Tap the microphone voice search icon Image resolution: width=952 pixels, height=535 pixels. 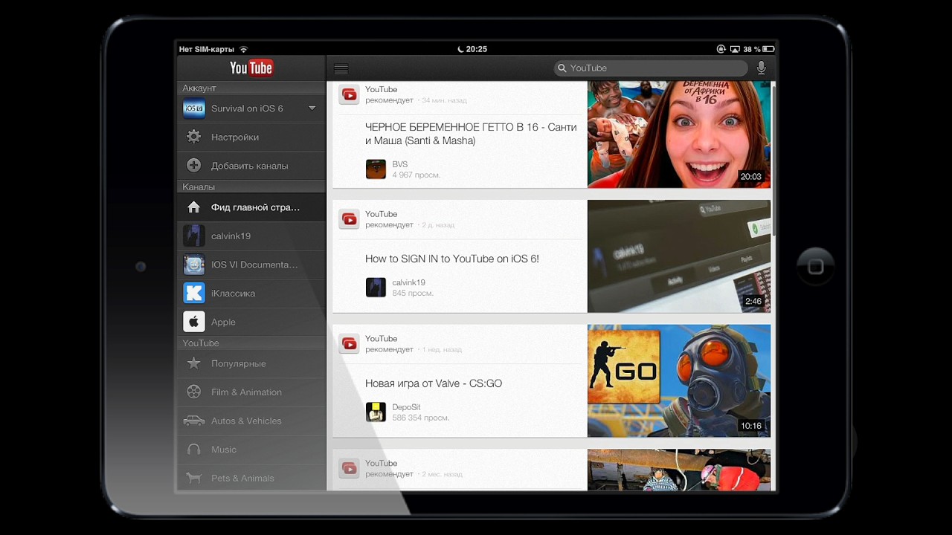point(761,68)
